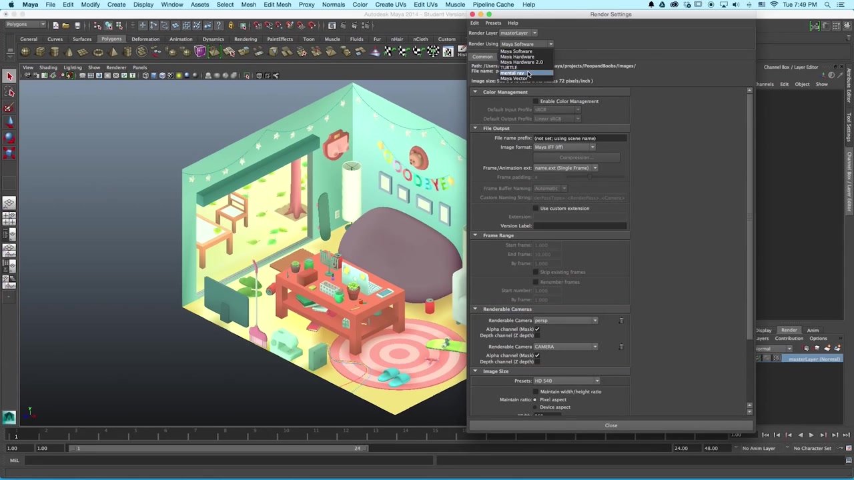
Task: Create a polygon torus from shelf
Action: pyautogui.click(x=98, y=52)
